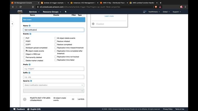Close the AWS X-Ray tab
198x111 pixels.
(127, 3)
